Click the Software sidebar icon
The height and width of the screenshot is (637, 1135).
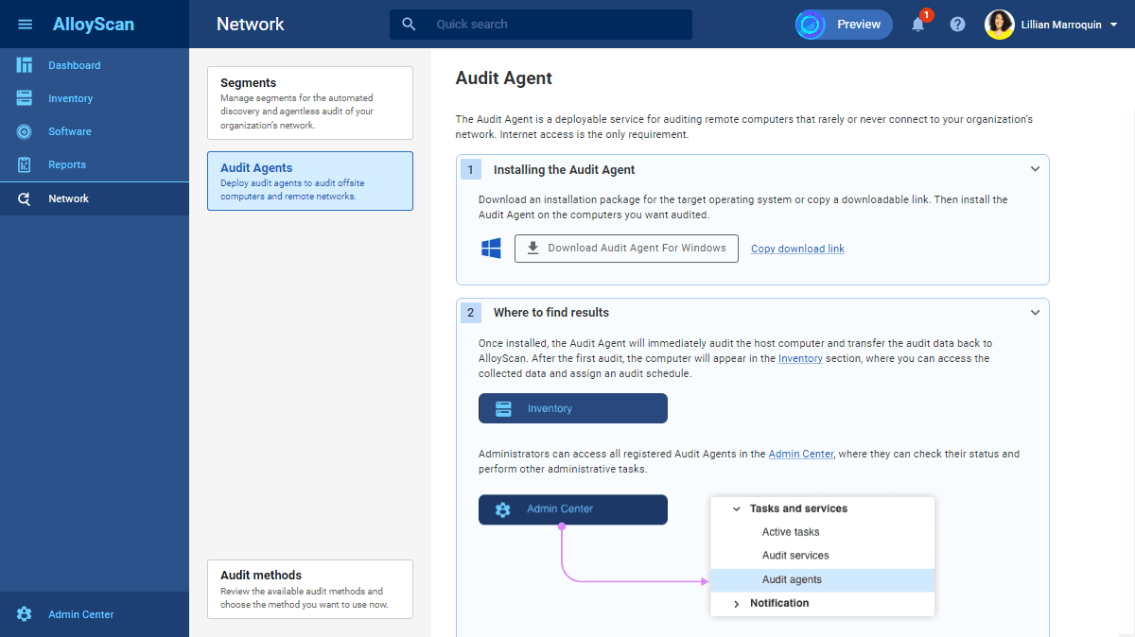[25, 131]
